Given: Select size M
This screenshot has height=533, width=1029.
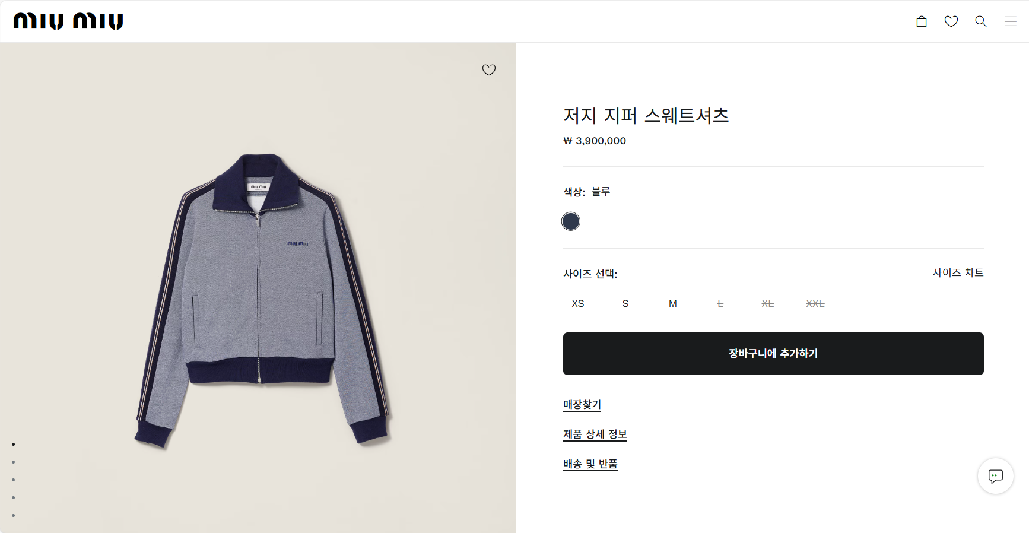Looking at the screenshot, I should click(x=673, y=303).
